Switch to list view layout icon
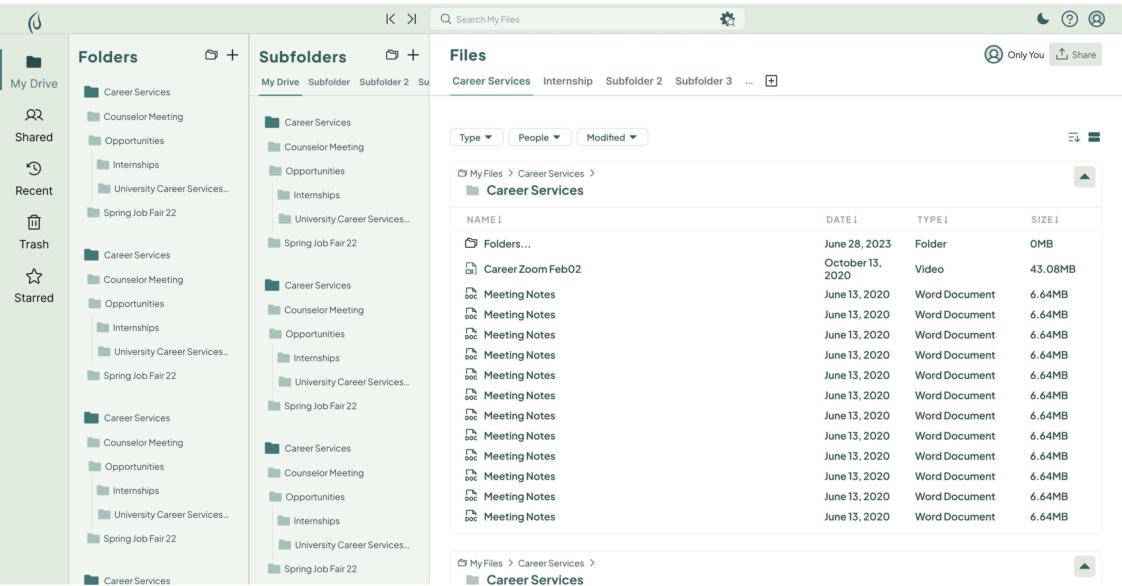Screen dimensions: 1122x586 (1094, 137)
